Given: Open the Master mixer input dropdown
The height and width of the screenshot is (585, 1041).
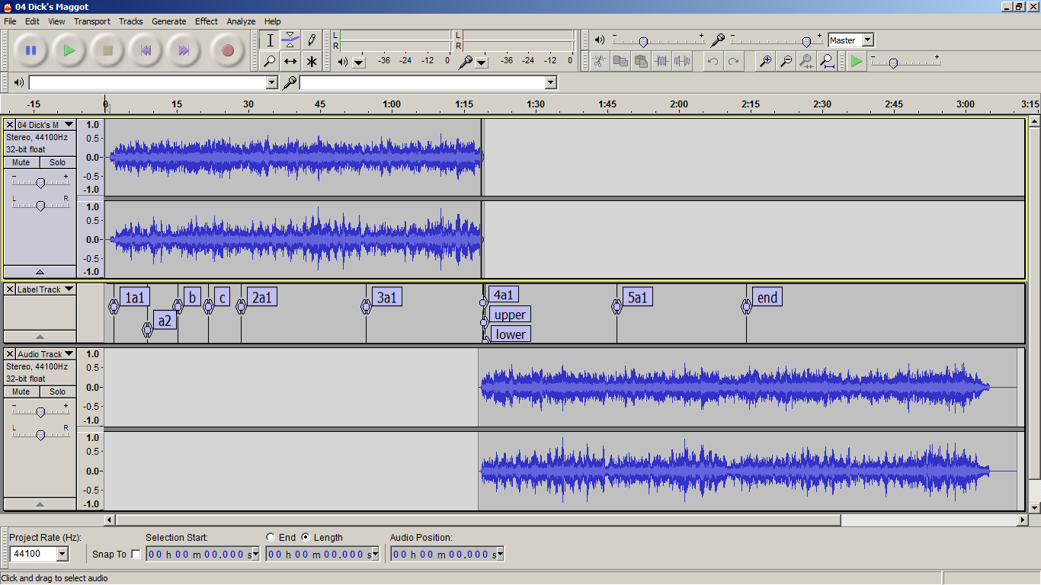Looking at the screenshot, I should click(x=868, y=40).
